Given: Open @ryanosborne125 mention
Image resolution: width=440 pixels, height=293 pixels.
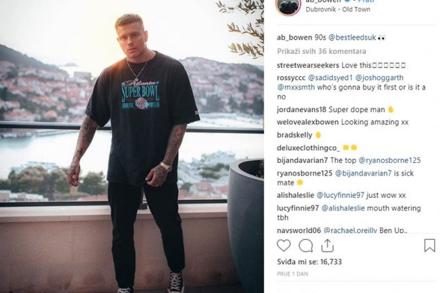Looking at the screenshot, I should [x=389, y=160].
